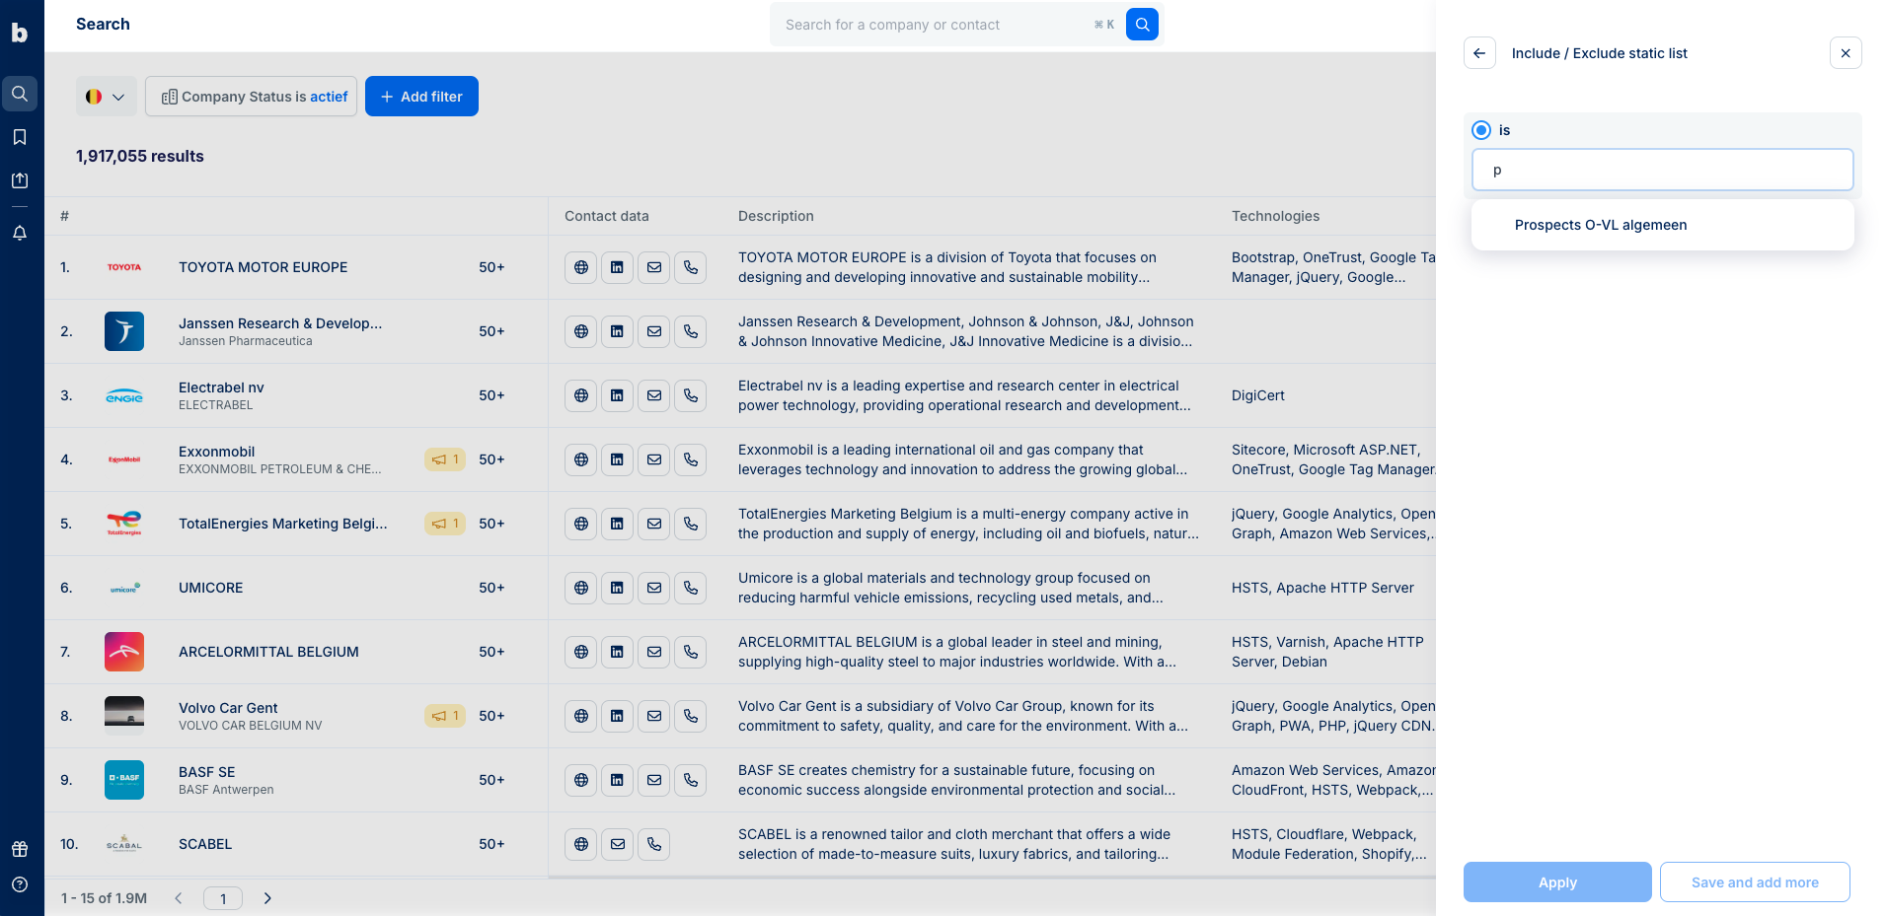Click the Technologies column header
Image resolution: width=1886 pixels, height=916 pixels.
1275,216
